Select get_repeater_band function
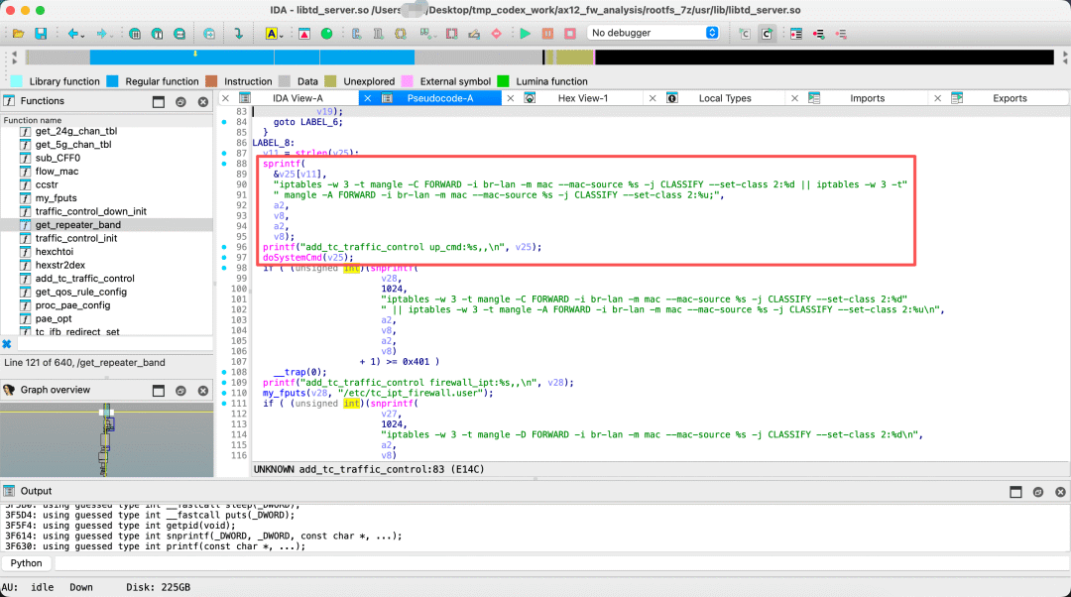This screenshot has width=1071, height=597. pos(78,225)
